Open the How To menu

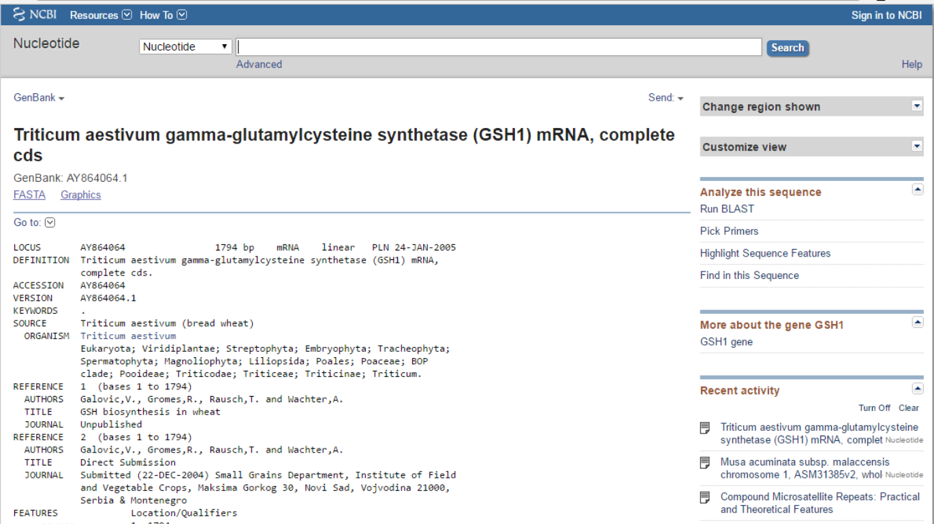163,15
